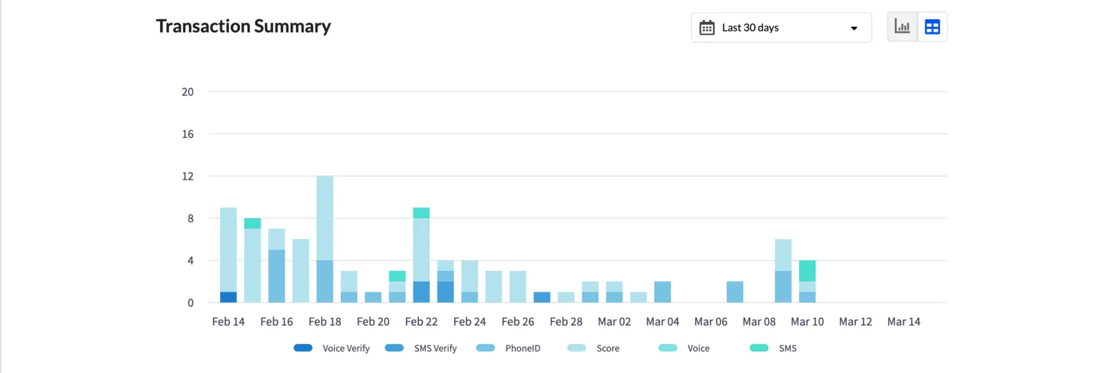
Task: Click the Mar 12 axis label
Action: tap(856, 321)
